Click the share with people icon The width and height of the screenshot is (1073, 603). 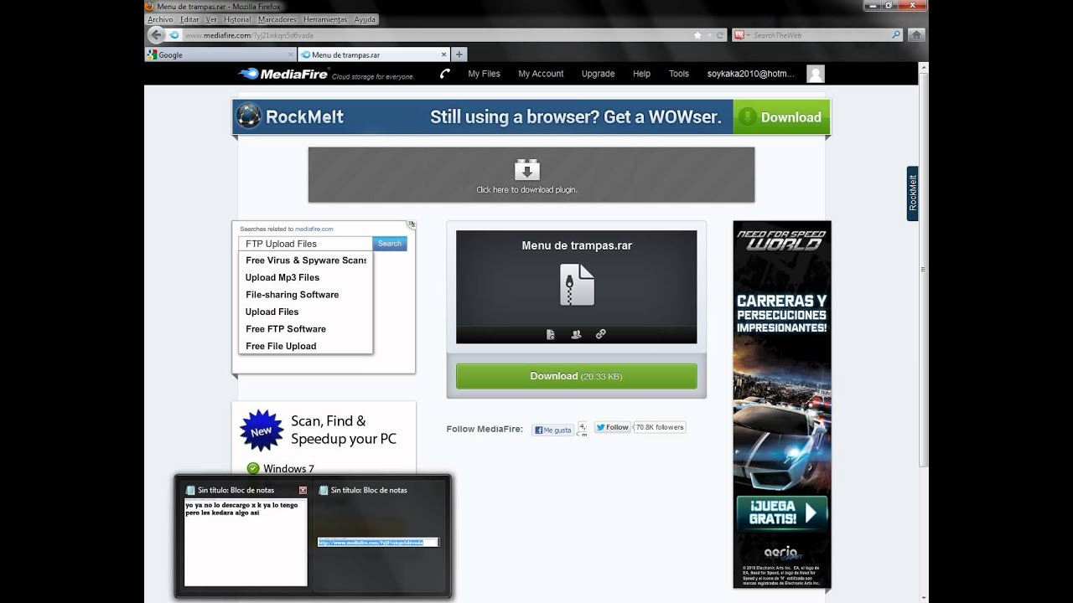[576, 334]
